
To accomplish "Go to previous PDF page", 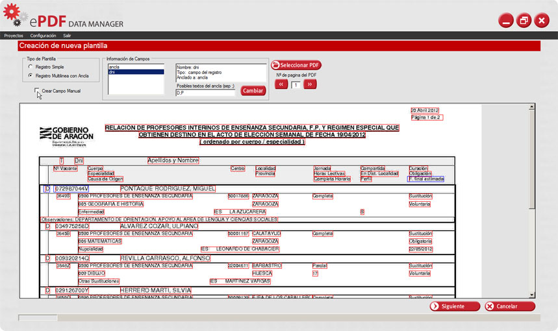I will 281,84.
